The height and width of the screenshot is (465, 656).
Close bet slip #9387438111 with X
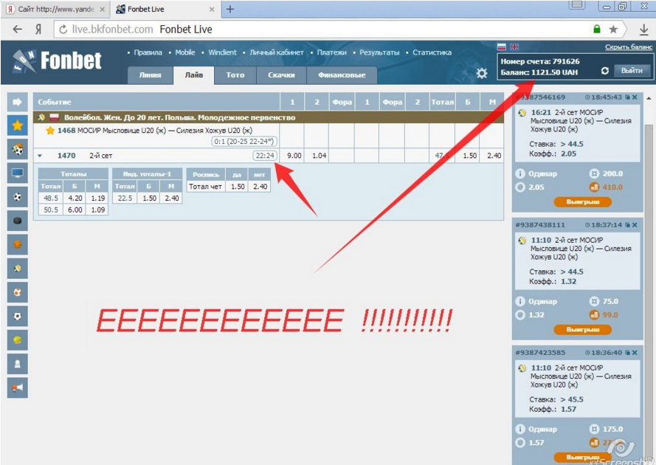(x=635, y=225)
